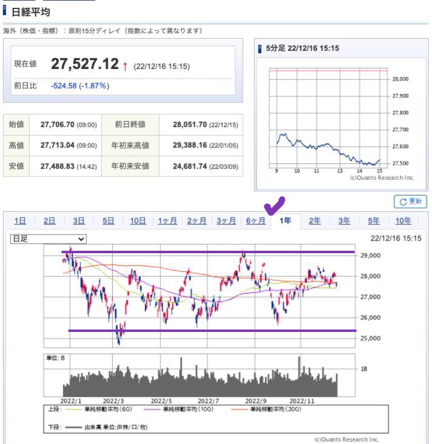The width and height of the screenshot is (432, 444).
Task: Click the 日経平均 heading
Action: tap(30, 12)
